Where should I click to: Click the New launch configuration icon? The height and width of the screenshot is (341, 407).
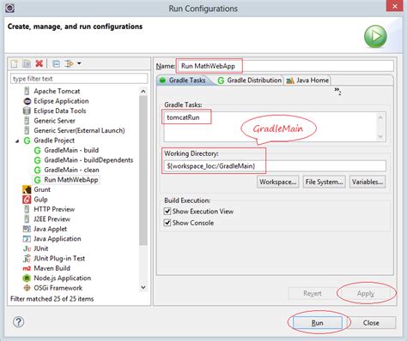tap(15, 63)
